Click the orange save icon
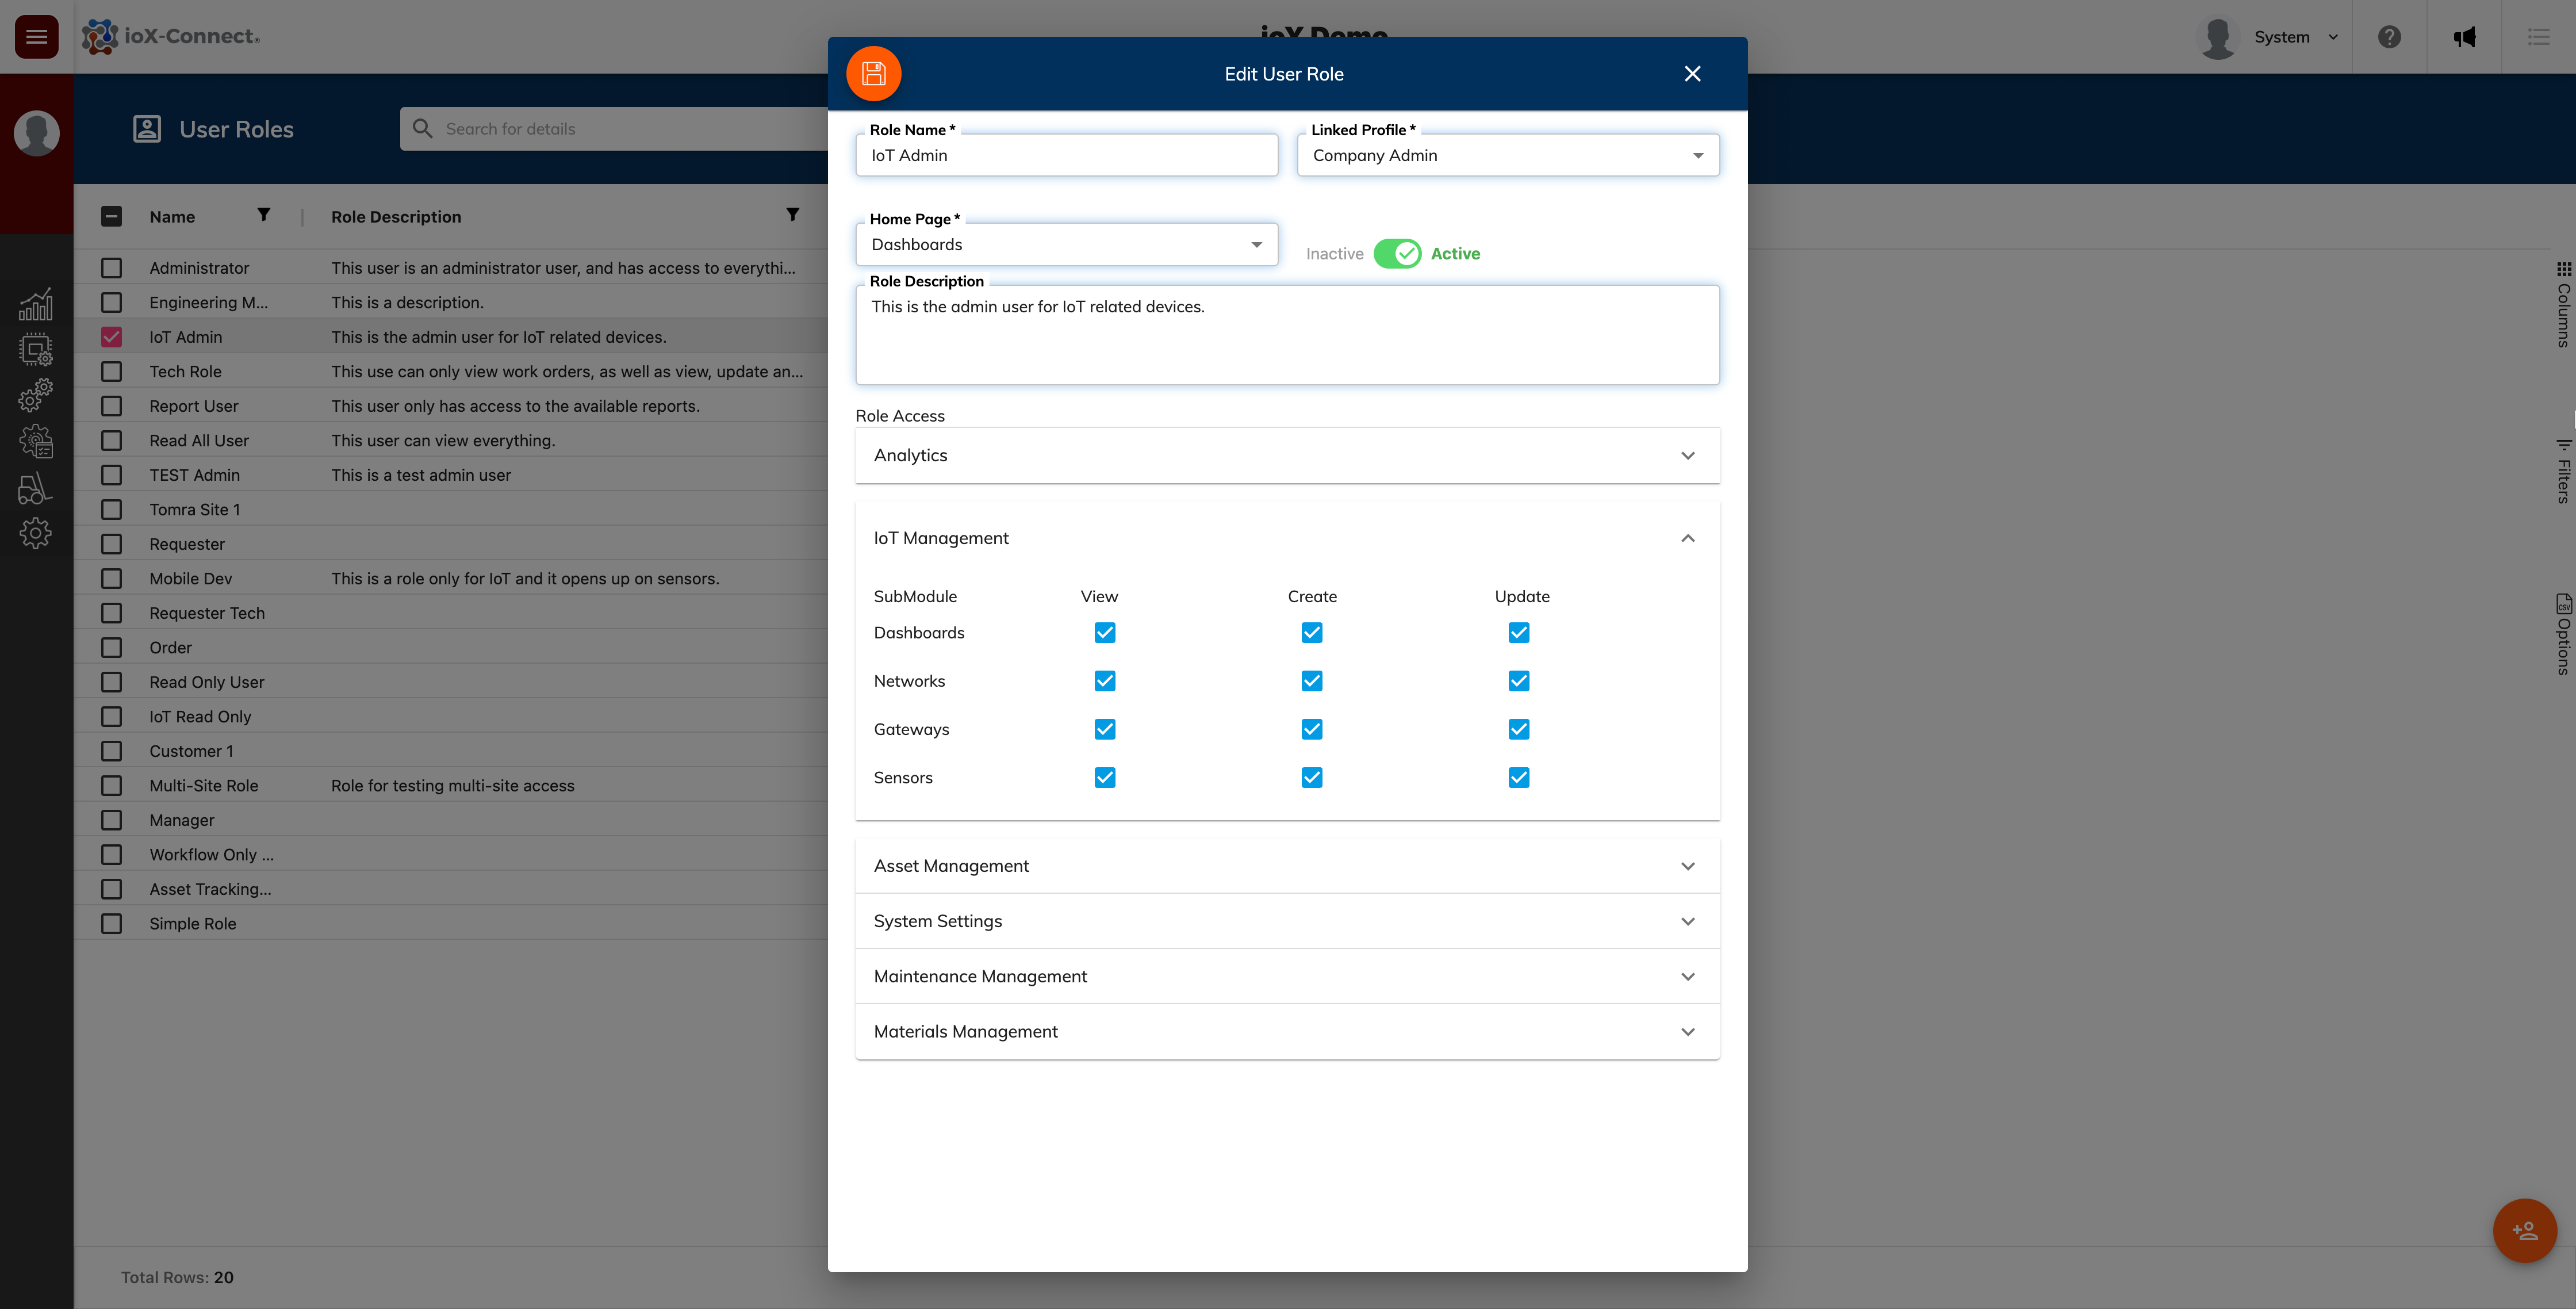Viewport: 2576px width, 1309px height. (x=873, y=74)
